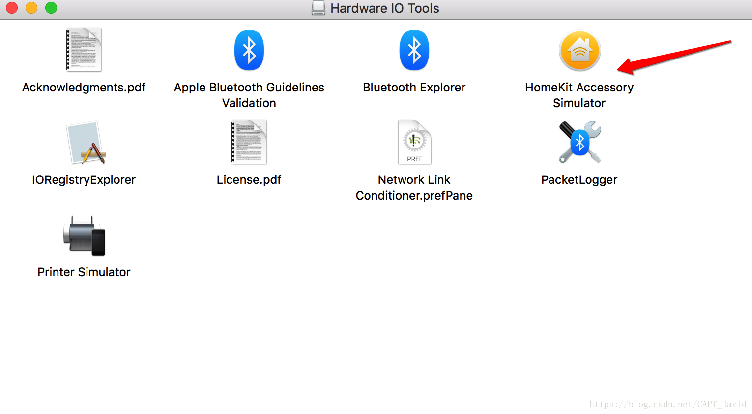Click the "Apple Bluetooth Guidelines Validation" label
This screenshot has width=752, height=414.
point(249,95)
